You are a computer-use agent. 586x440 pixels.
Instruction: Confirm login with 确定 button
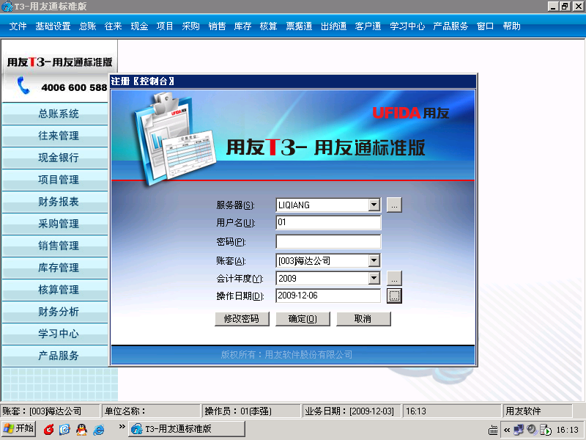pyautogui.click(x=303, y=319)
